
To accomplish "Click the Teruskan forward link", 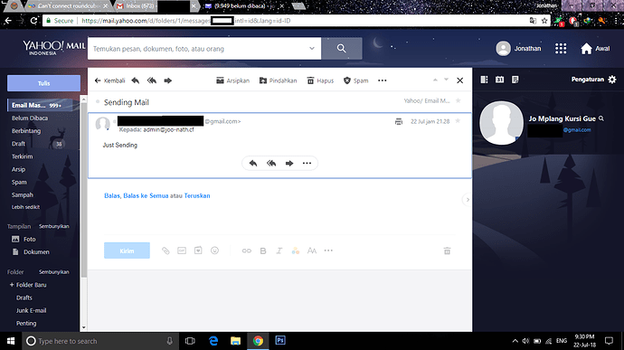I will tap(197, 195).
